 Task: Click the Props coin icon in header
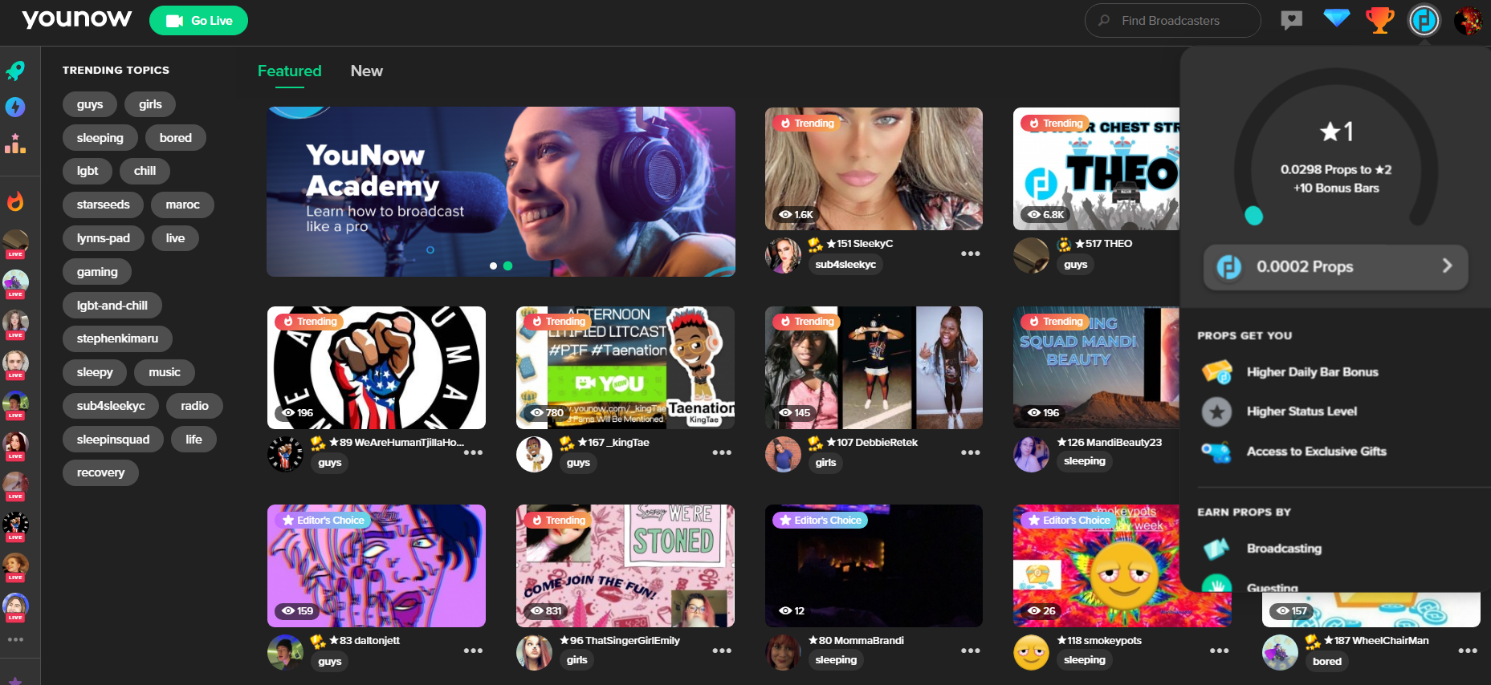(1424, 20)
